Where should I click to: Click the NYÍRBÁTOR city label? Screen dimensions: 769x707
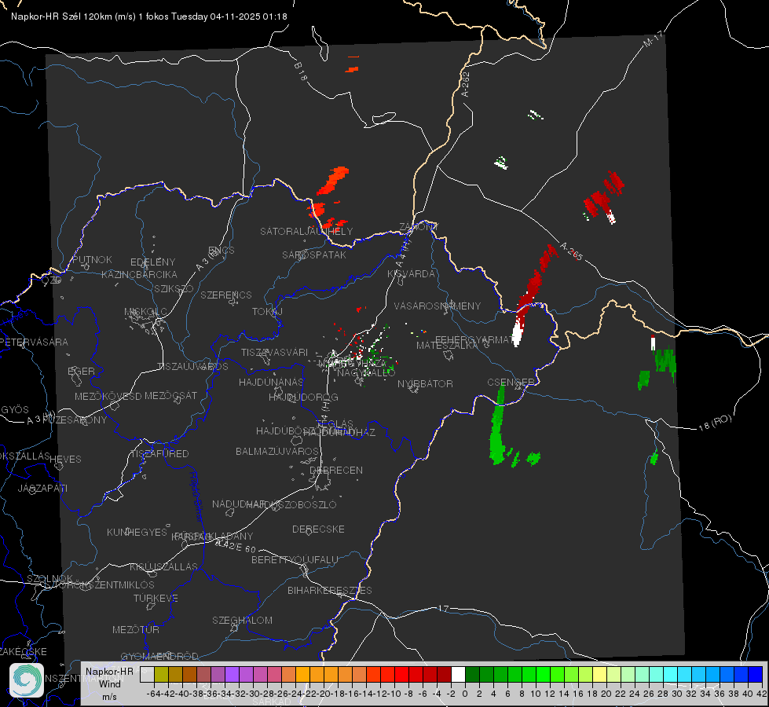(425, 383)
